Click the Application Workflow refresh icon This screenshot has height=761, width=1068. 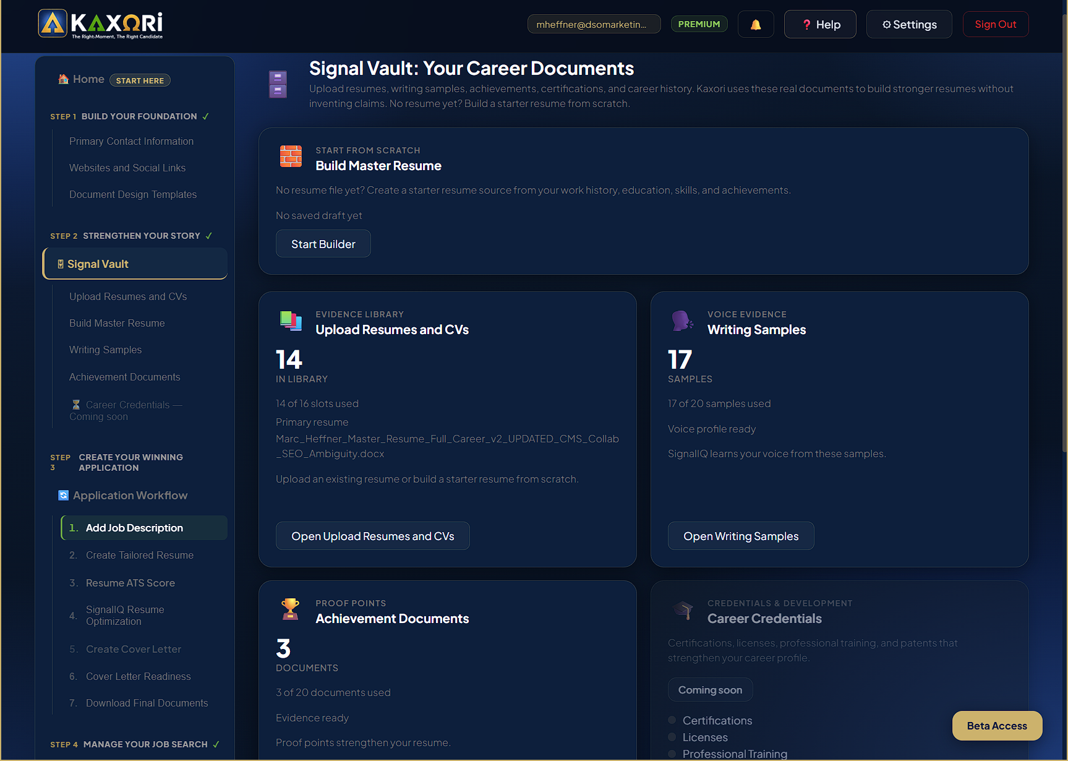tap(63, 495)
